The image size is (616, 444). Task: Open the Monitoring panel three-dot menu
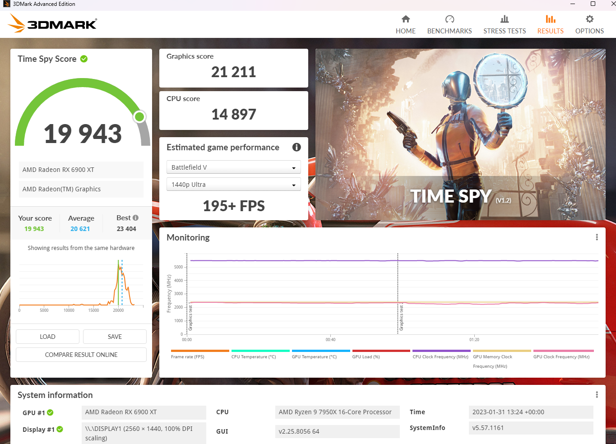pos(597,237)
